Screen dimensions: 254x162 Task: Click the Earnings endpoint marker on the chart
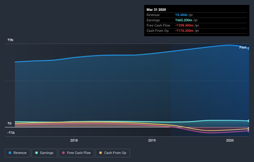[x=249, y=121]
